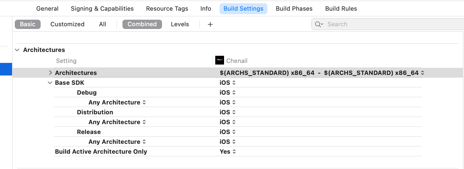
Task: Open stepper on Architectures row value
Action: coord(423,73)
